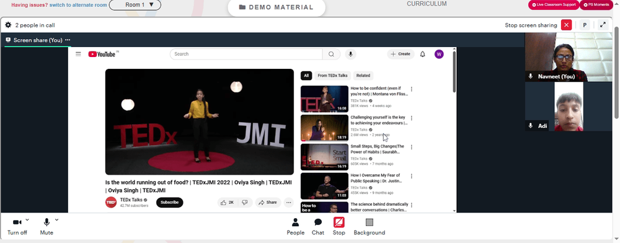Expand microphone options chevron

click(56, 219)
